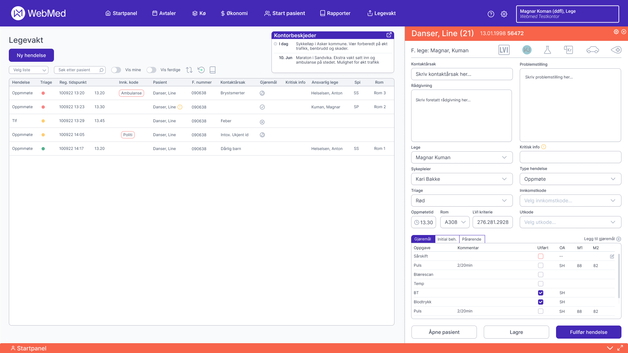This screenshot has width=628, height=353.
Task: Toggle the Vis mine switch
Action: (x=116, y=70)
